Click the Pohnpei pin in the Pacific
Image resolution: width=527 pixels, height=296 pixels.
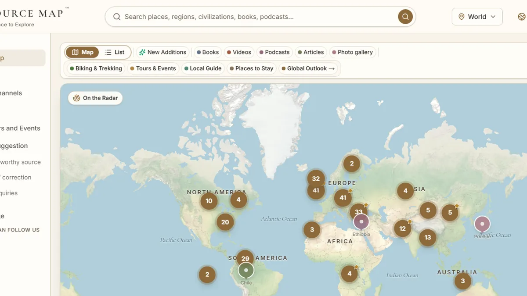[x=482, y=224]
